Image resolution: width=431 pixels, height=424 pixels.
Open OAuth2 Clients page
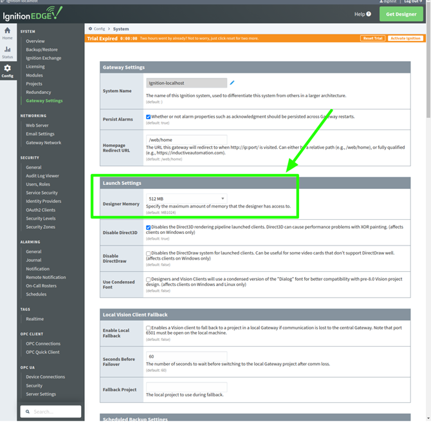tap(41, 210)
